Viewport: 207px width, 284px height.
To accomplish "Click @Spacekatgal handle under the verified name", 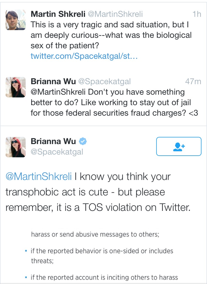I will click(x=57, y=152).
